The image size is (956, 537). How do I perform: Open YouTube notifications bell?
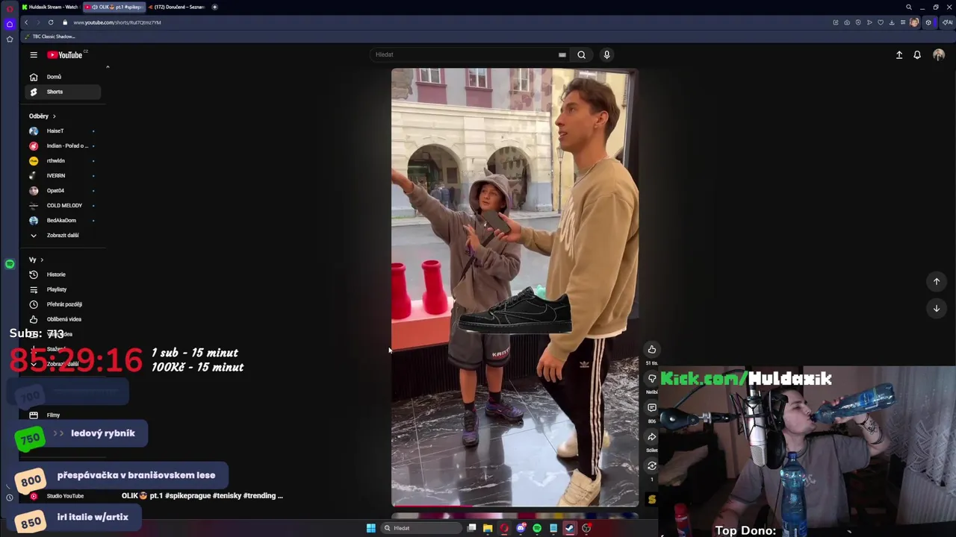tap(917, 54)
